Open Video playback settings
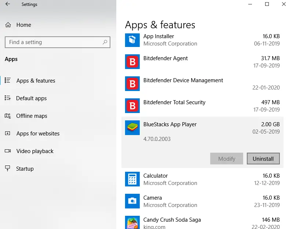289x229 pixels. point(35,151)
